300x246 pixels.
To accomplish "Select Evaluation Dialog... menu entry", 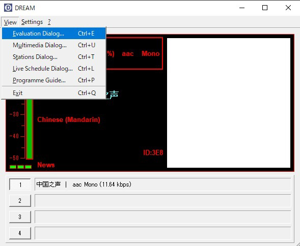I will pos(54,34).
